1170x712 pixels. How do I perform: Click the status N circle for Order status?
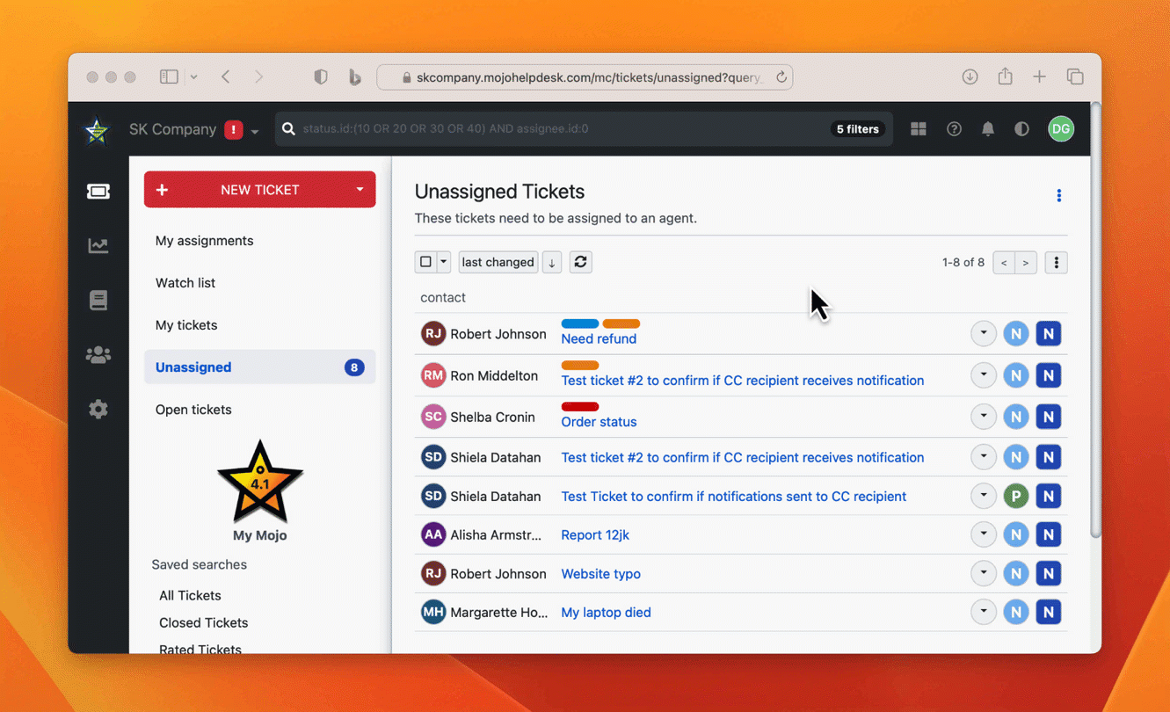tap(1016, 417)
